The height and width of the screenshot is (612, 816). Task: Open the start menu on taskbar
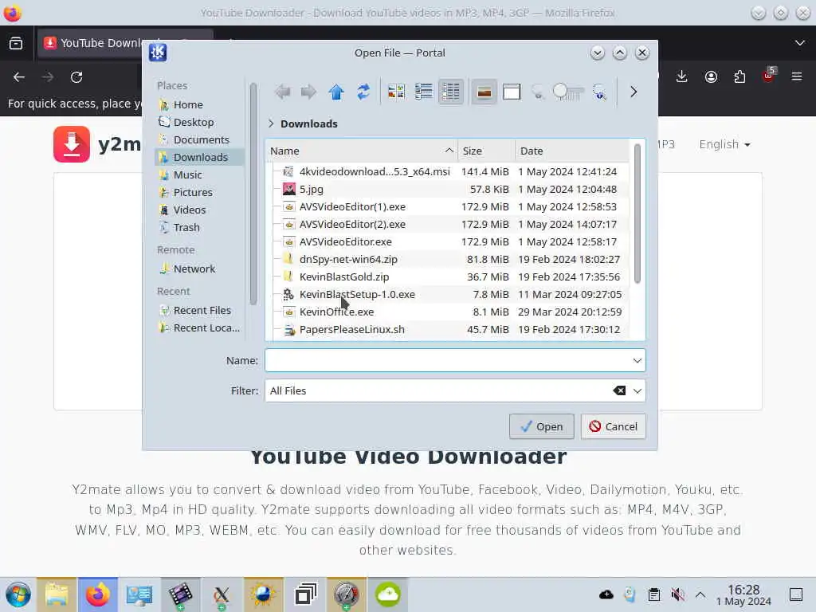pos(18,594)
